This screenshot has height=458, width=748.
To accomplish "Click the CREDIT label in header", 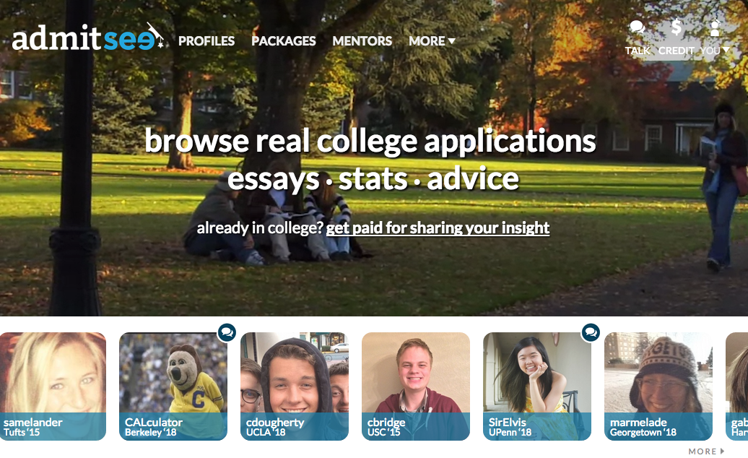I will pos(676,51).
